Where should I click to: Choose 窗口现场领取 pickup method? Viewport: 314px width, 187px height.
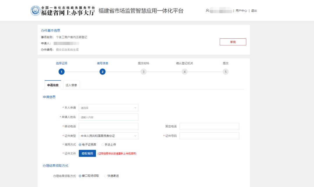[80, 176]
